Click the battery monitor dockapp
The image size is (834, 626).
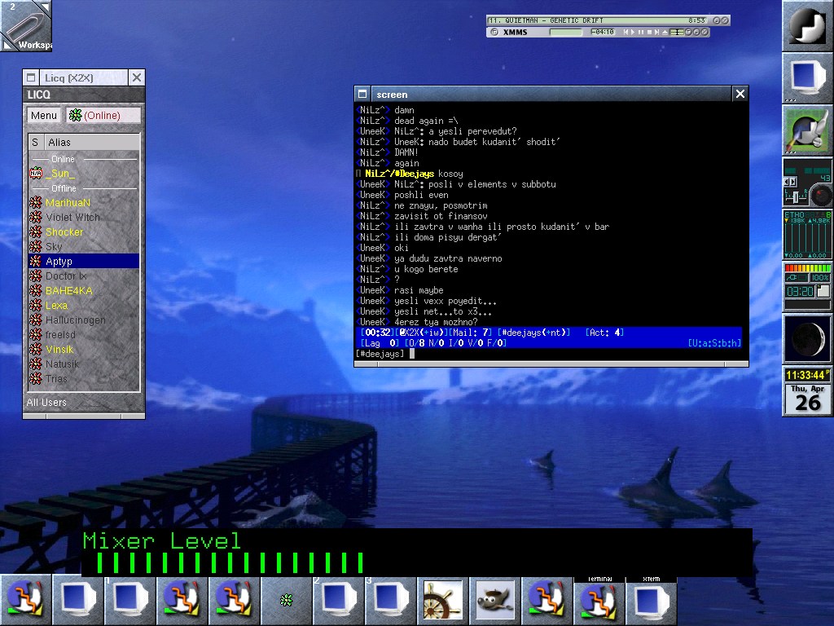click(807, 286)
